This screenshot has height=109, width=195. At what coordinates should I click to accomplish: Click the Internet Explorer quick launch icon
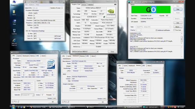(19, 107)
